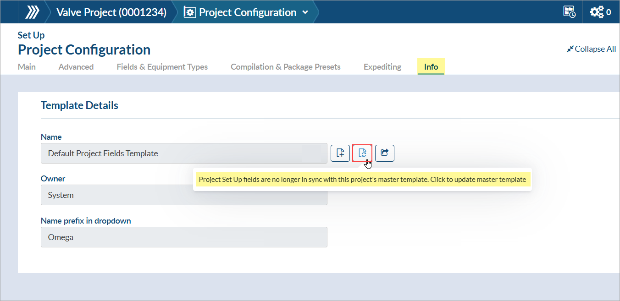Select the Compilation & Package Presets tab

click(285, 67)
